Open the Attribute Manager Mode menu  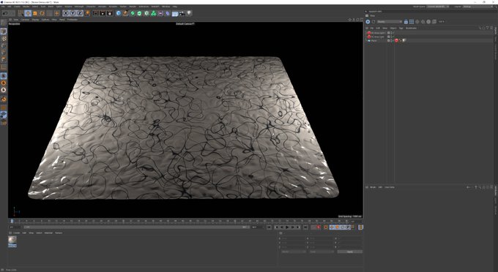pos(373,187)
